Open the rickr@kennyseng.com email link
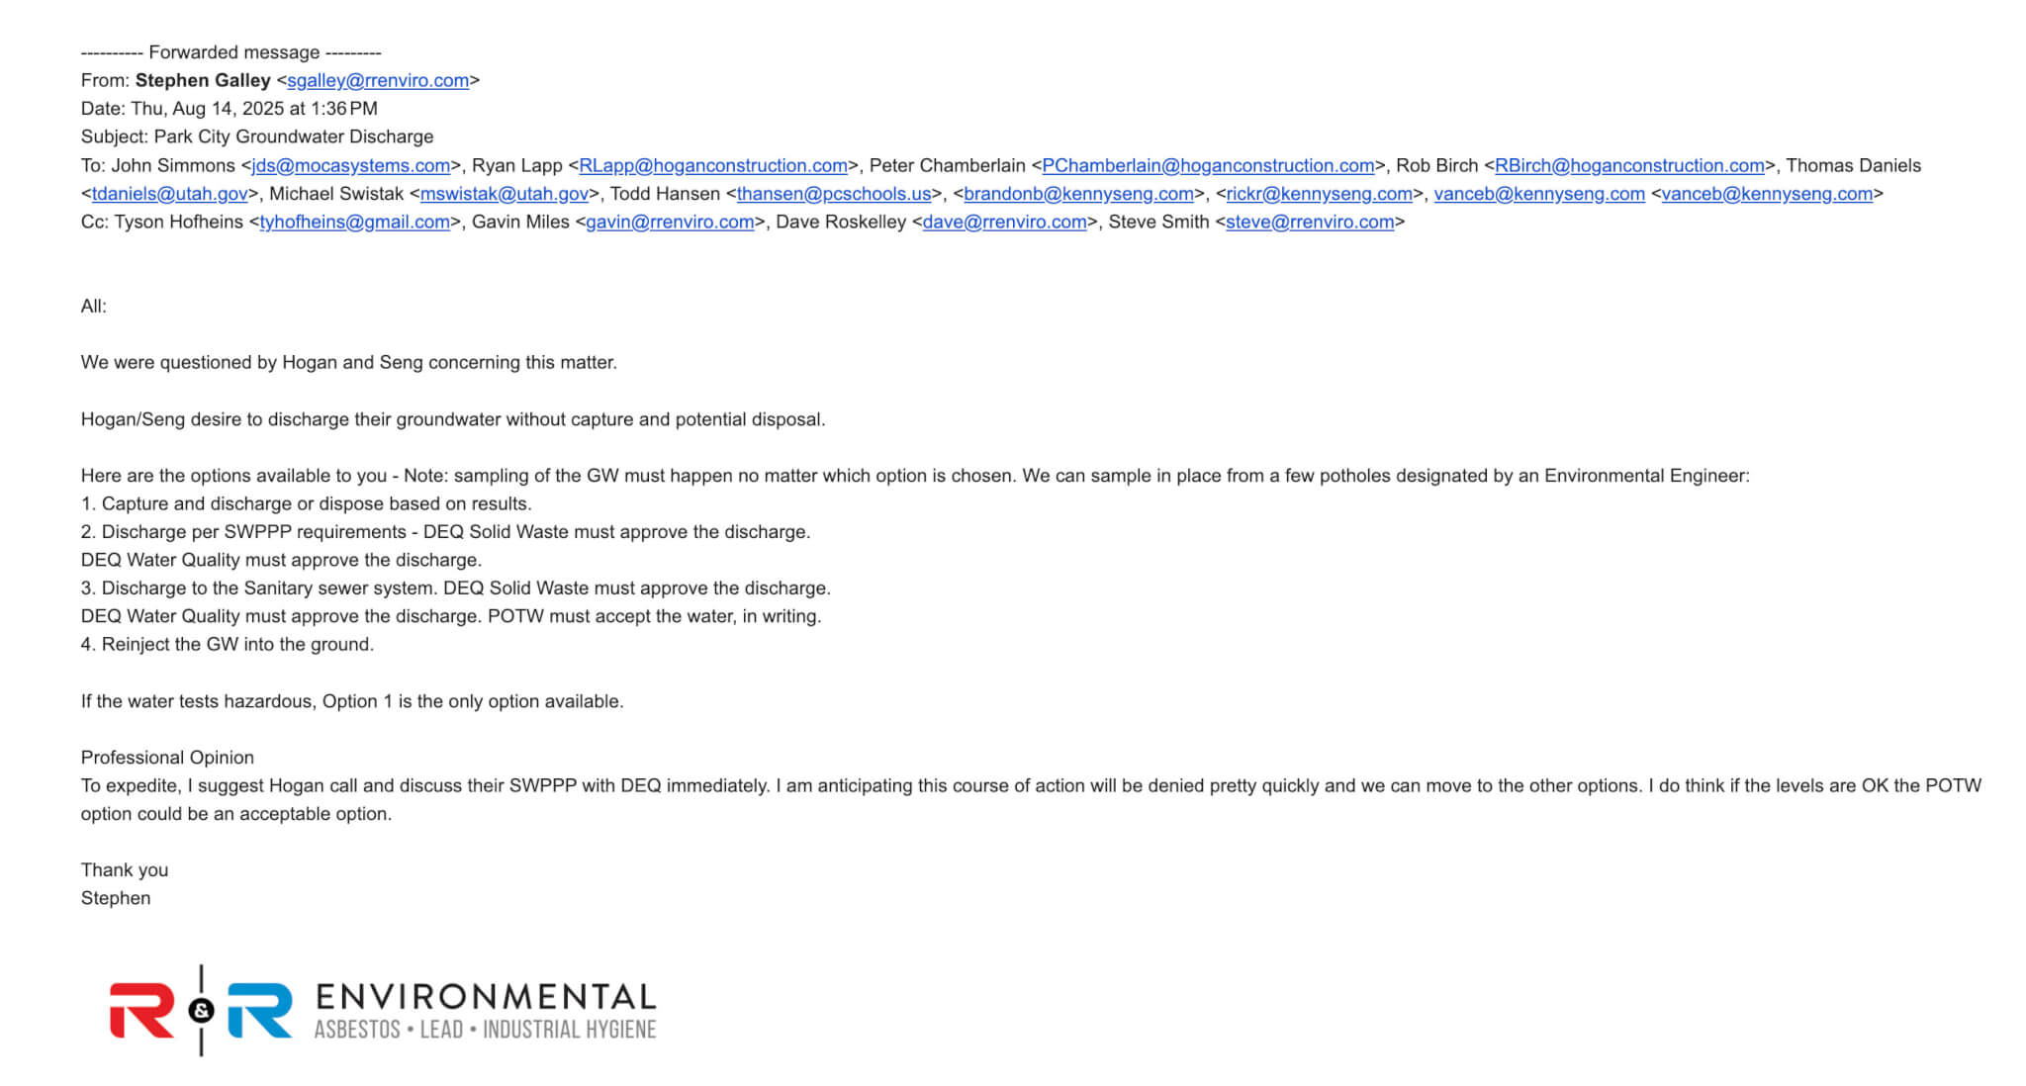The width and height of the screenshot is (2026, 1086). point(1319,194)
